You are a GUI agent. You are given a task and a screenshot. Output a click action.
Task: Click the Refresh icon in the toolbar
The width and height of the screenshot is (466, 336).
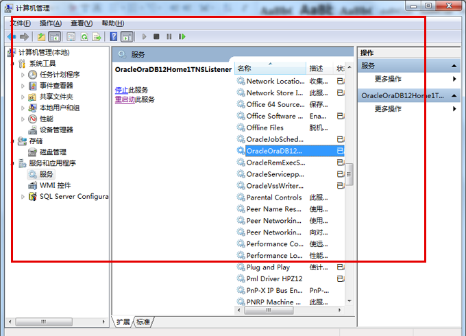click(84, 36)
